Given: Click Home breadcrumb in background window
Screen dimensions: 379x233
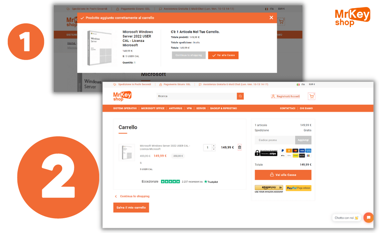Looking at the screenshot, I should pyautogui.click(x=71, y=43).
